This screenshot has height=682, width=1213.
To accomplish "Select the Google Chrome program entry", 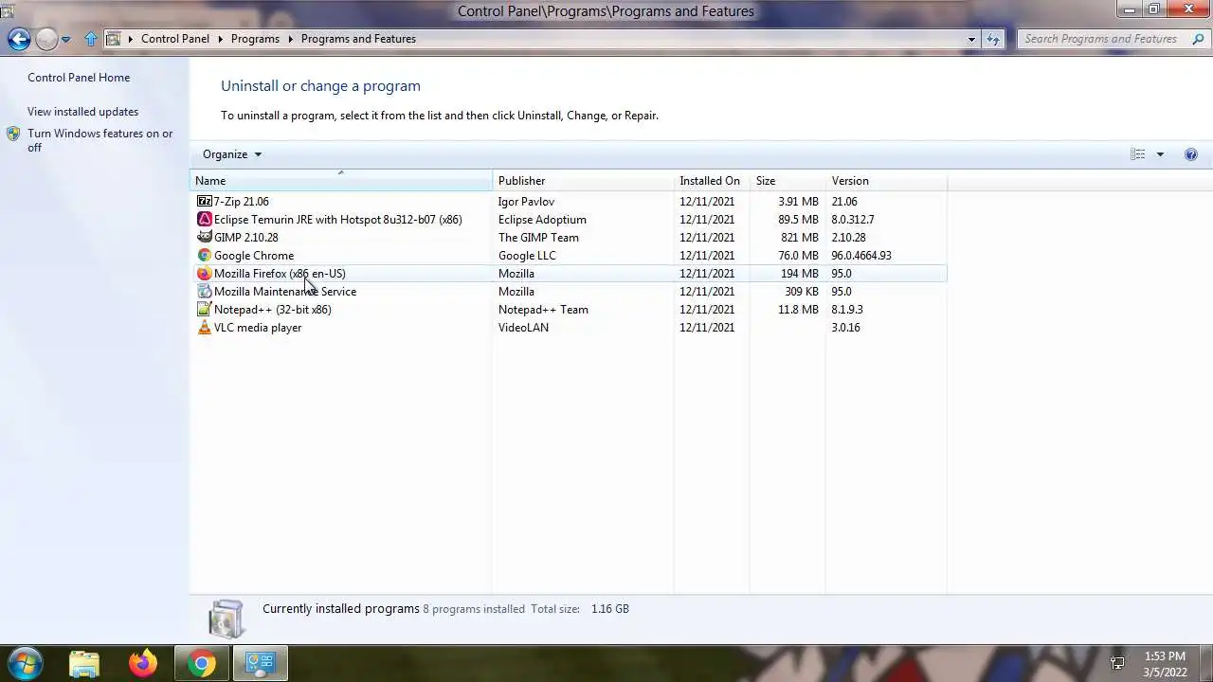I will tap(254, 255).
